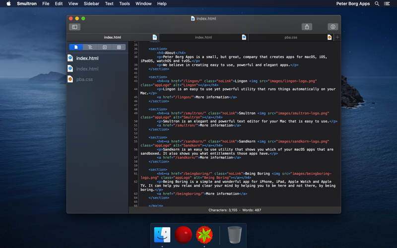
Task: Open the File menu
Action: point(46,3)
